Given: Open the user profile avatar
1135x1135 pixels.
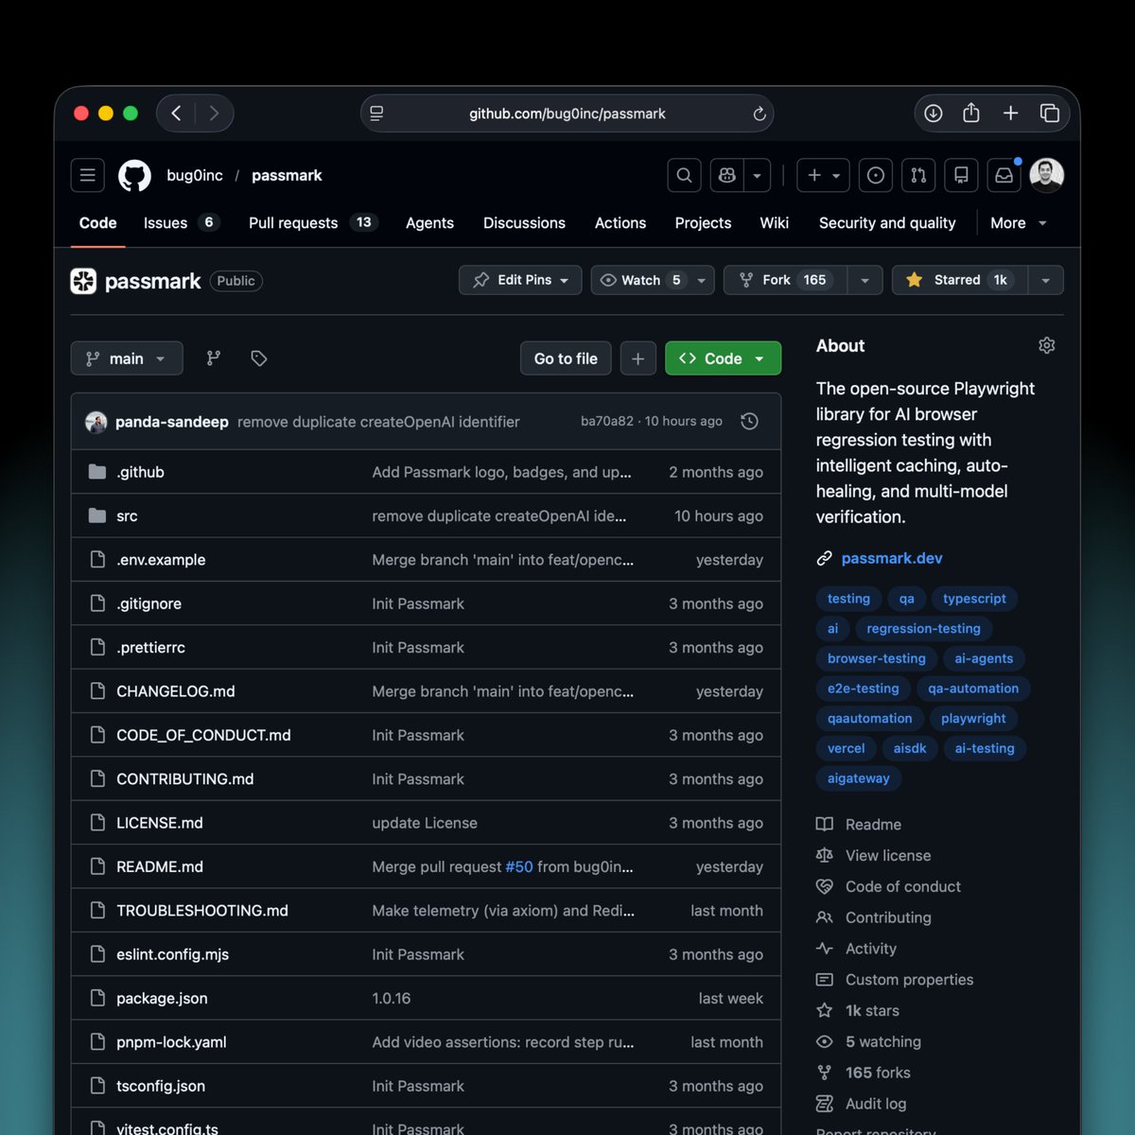Looking at the screenshot, I should [x=1046, y=175].
